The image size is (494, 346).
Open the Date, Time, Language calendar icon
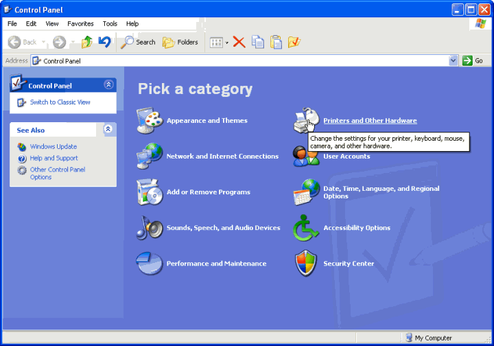[x=306, y=192]
